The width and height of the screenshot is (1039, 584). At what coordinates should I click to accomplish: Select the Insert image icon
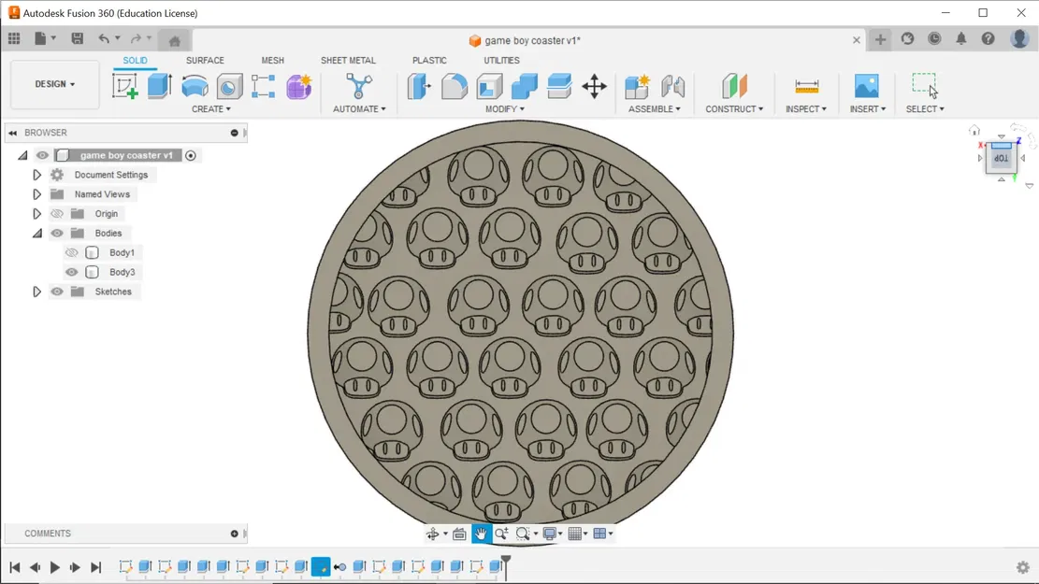[866, 86]
